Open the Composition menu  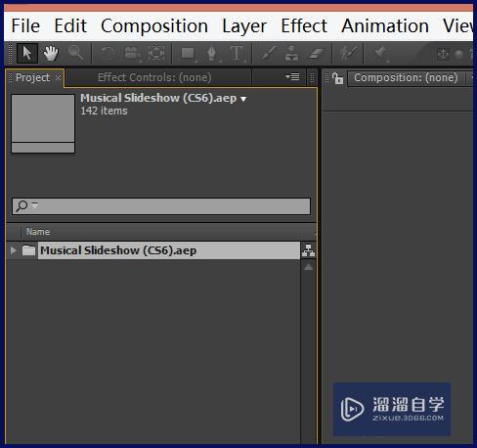click(x=154, y=25)
